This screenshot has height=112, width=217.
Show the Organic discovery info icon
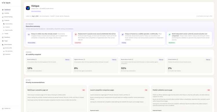[x=84, y=59]
